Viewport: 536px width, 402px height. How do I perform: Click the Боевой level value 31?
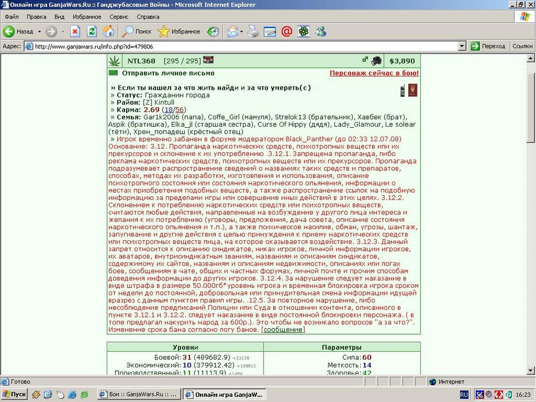pyautogui.click(x=187, y=357)
